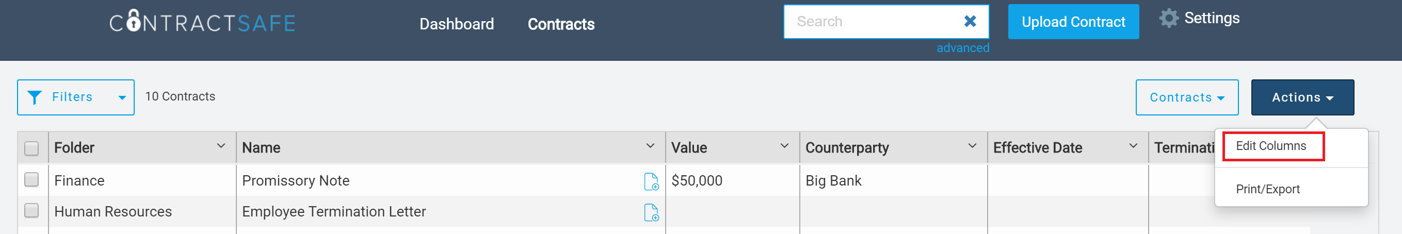This screenshot has height=234, width=1402.
Task: Check the Human Resources row checkbox
Action: pyautogui.click(x=31, y=211)
